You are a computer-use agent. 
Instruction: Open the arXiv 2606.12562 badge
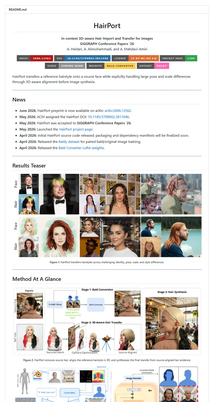click(35, 58)
